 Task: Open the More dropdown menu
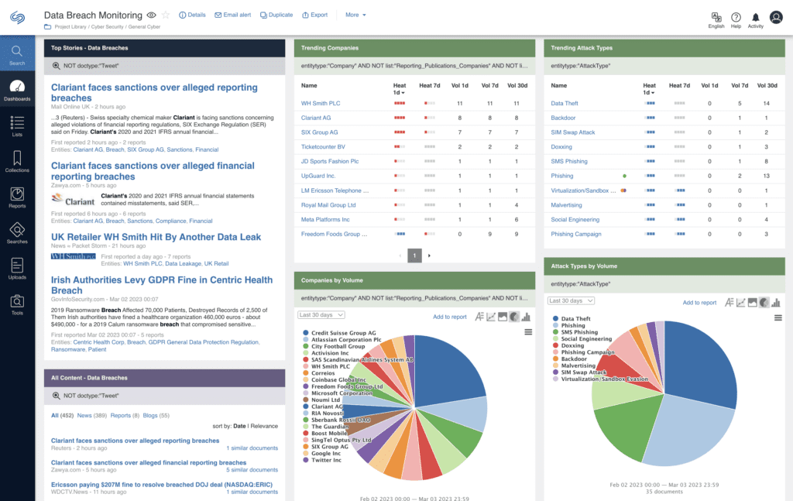pyautogui.click(x=355, y=15)
